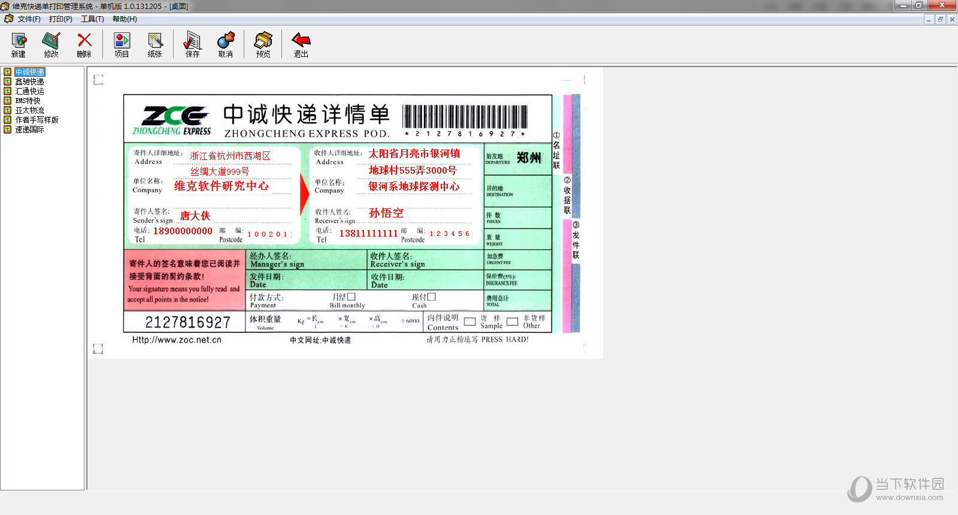The width and height of the screenshot is (958, 515).
Task: Open the 打印(P) menu
Action: pos(60,19)
